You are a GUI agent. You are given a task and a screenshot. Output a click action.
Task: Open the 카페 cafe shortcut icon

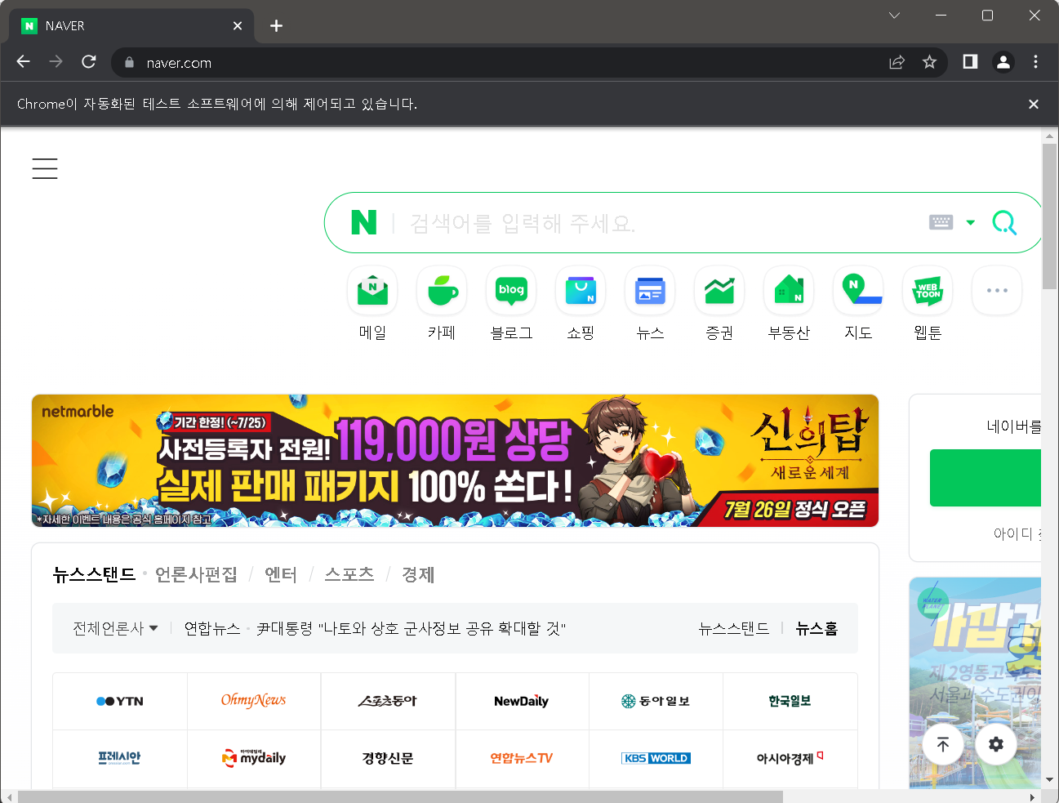click(442, 290)
